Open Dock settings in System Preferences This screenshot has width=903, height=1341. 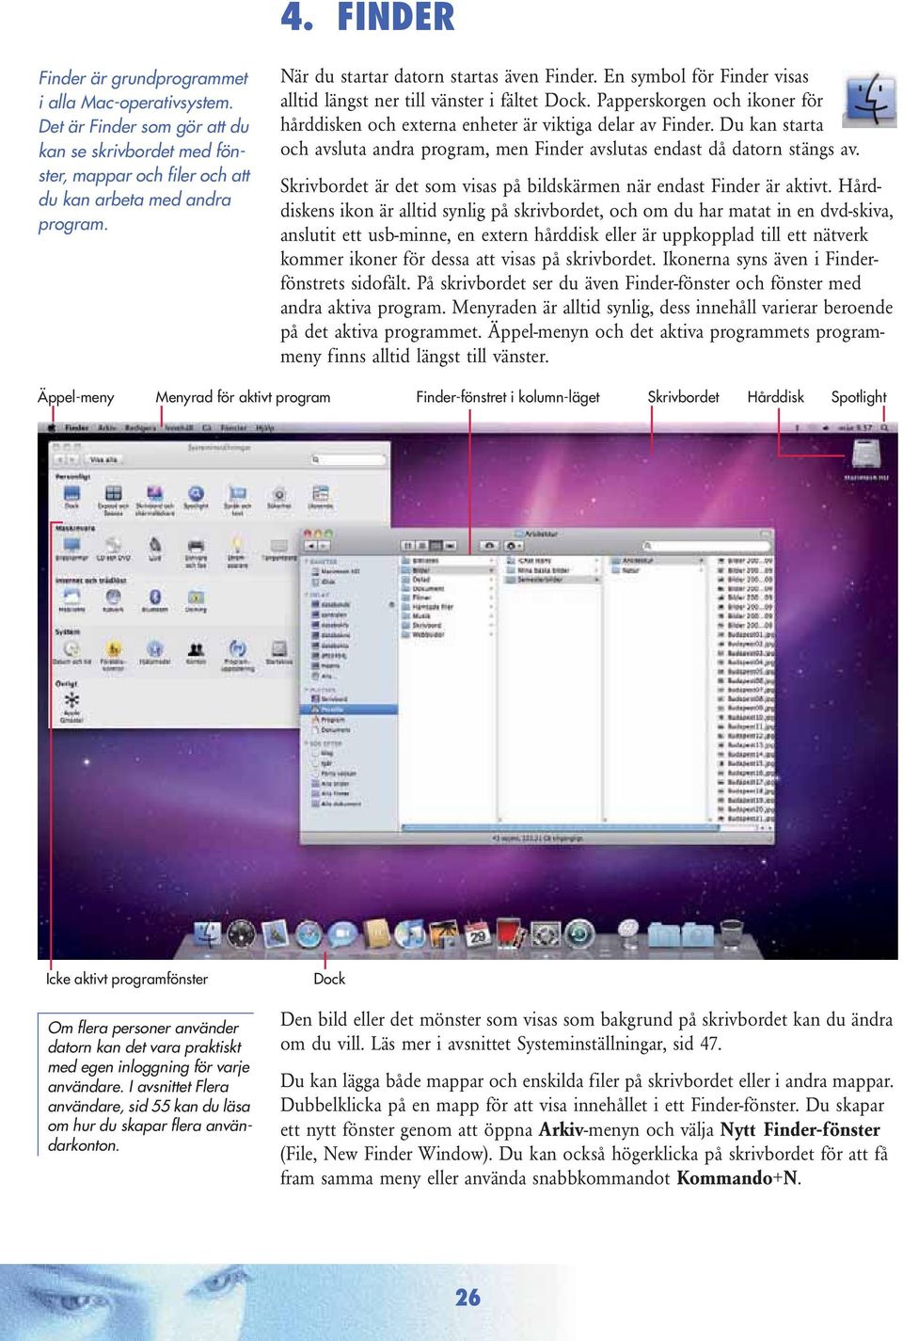(71, 497)
